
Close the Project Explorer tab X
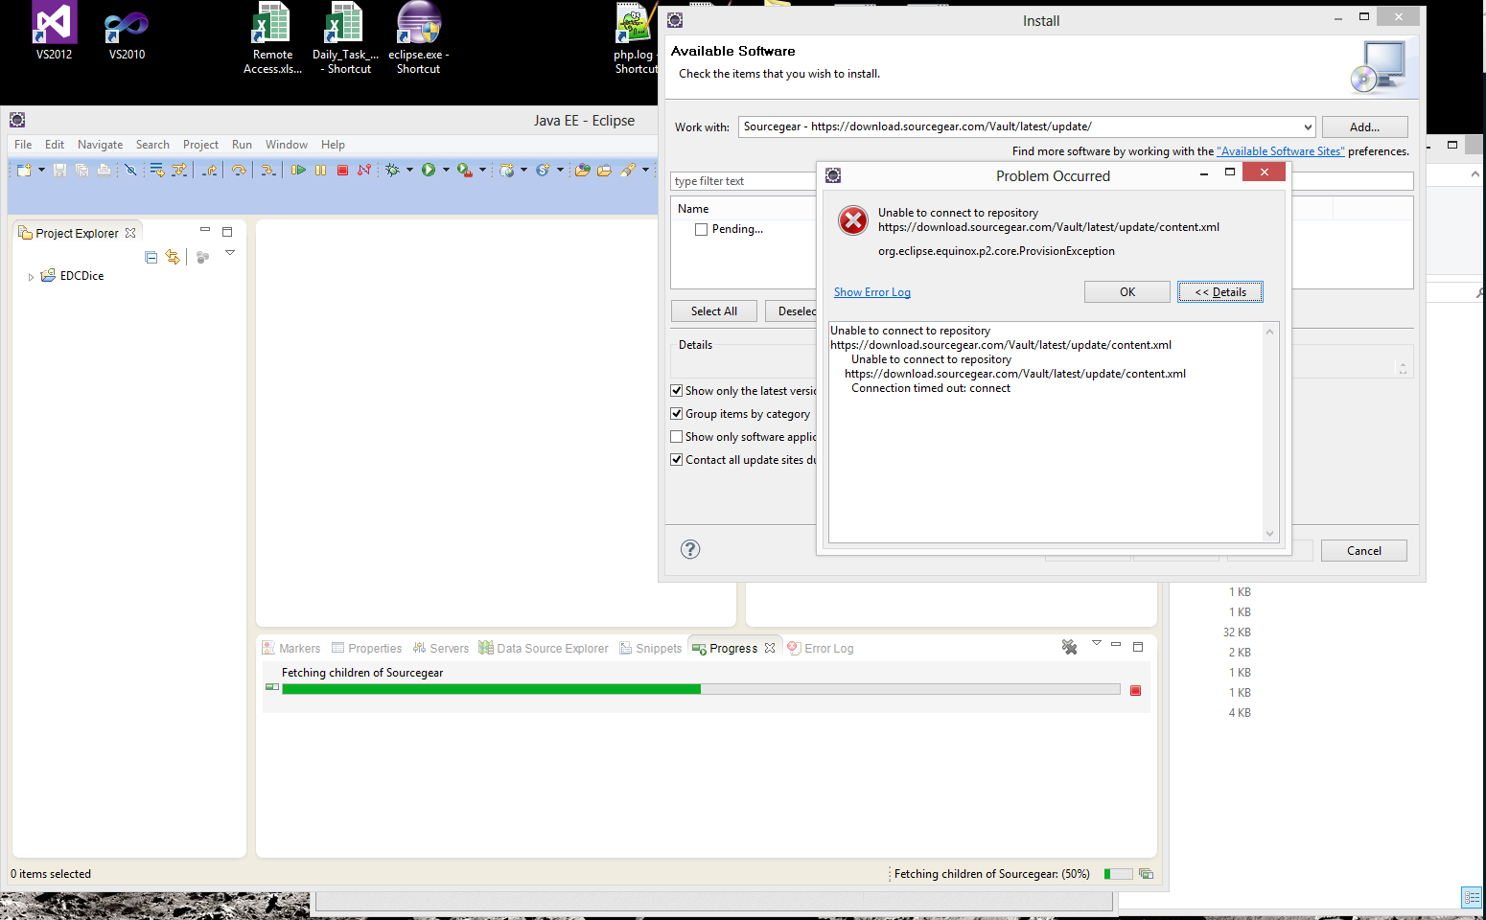pyautogui.click(x=130, y=233)
